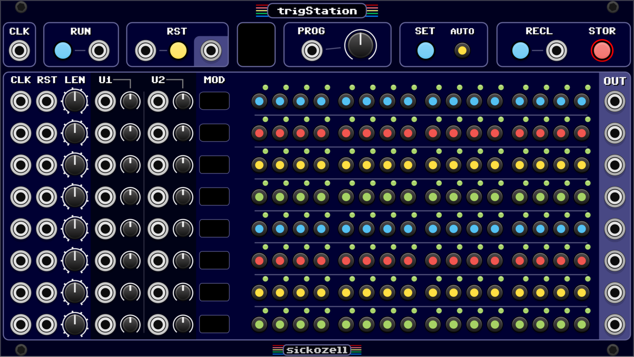Click the first row U2 attenuator knob
This screenshot has height=357, width=634.
(183, 101)
